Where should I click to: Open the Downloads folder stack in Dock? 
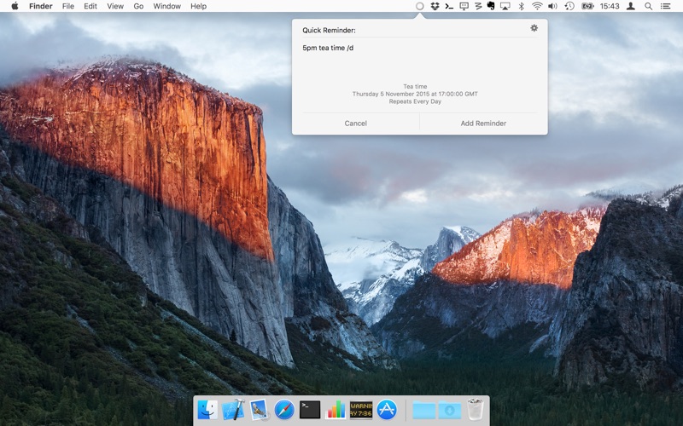[450, 410]
